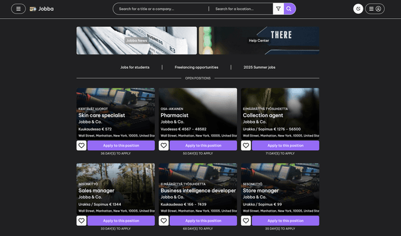Image resolution: width=401 pixels, height=236 pixels.
Task: Open the Jobs for students tab
Action: pos(135,68)
